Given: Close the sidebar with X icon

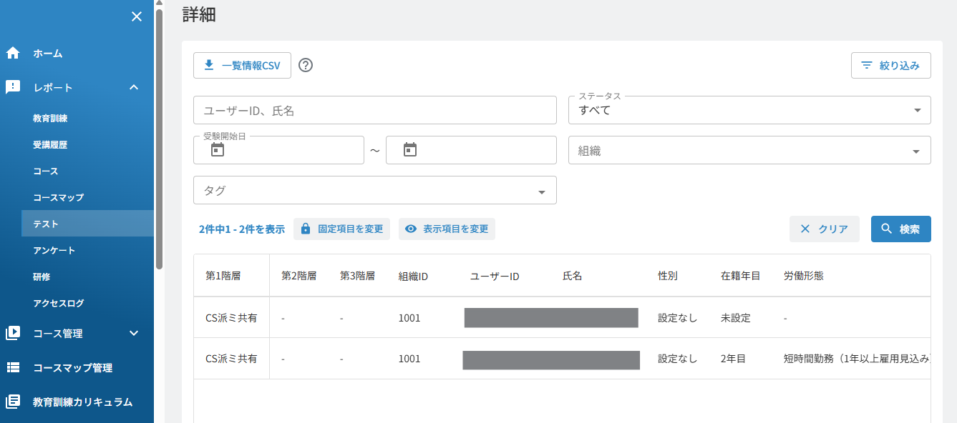Looking at the screenshot, I should [137, 16].
